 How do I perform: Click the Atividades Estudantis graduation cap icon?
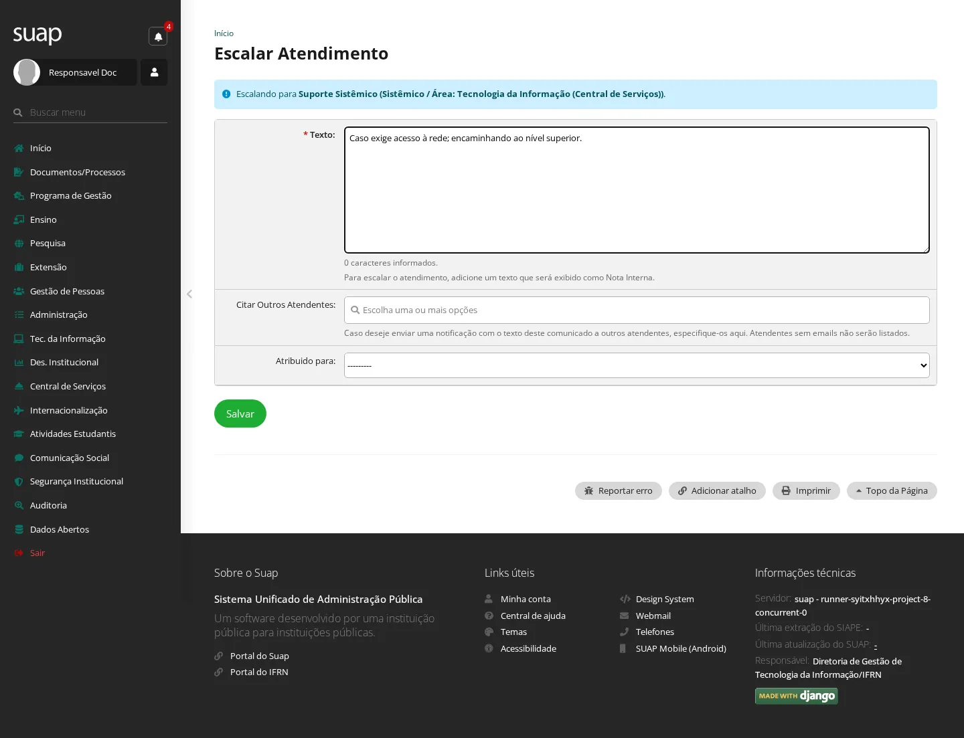pyautogui.click(x=19, y=434)
